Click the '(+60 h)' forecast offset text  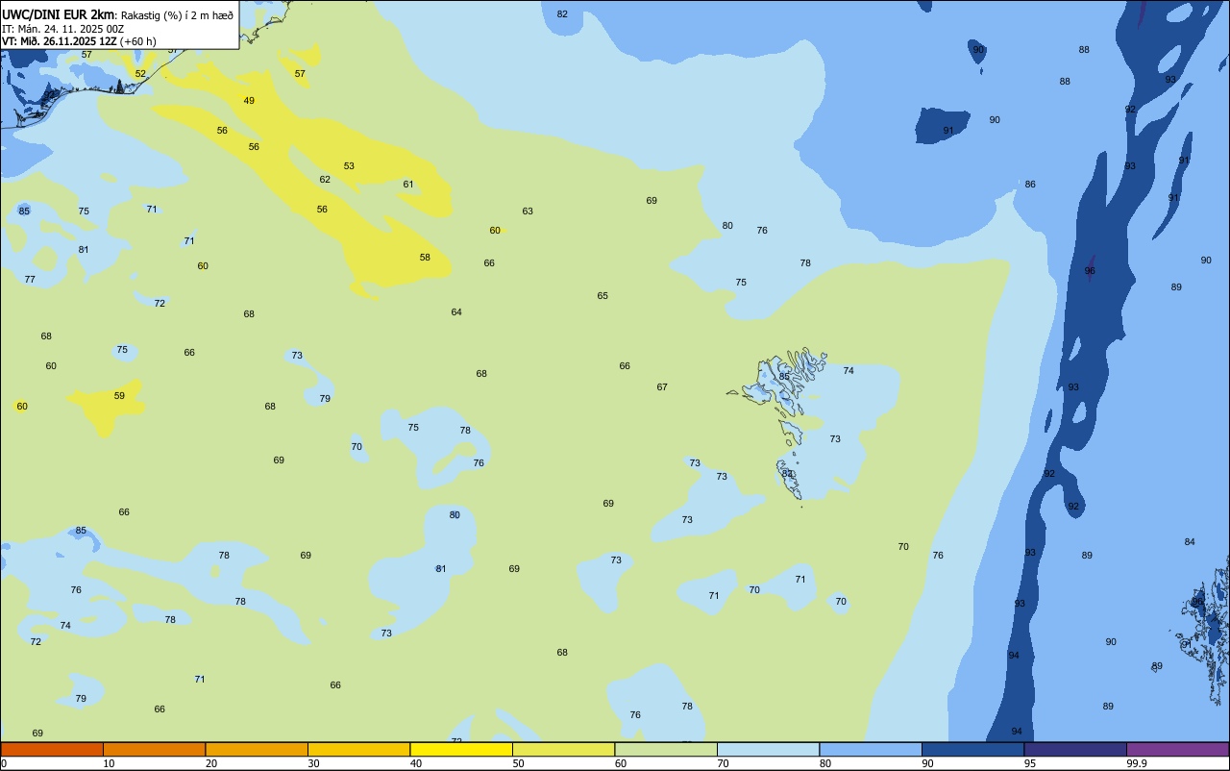click(x=138, y=41)
